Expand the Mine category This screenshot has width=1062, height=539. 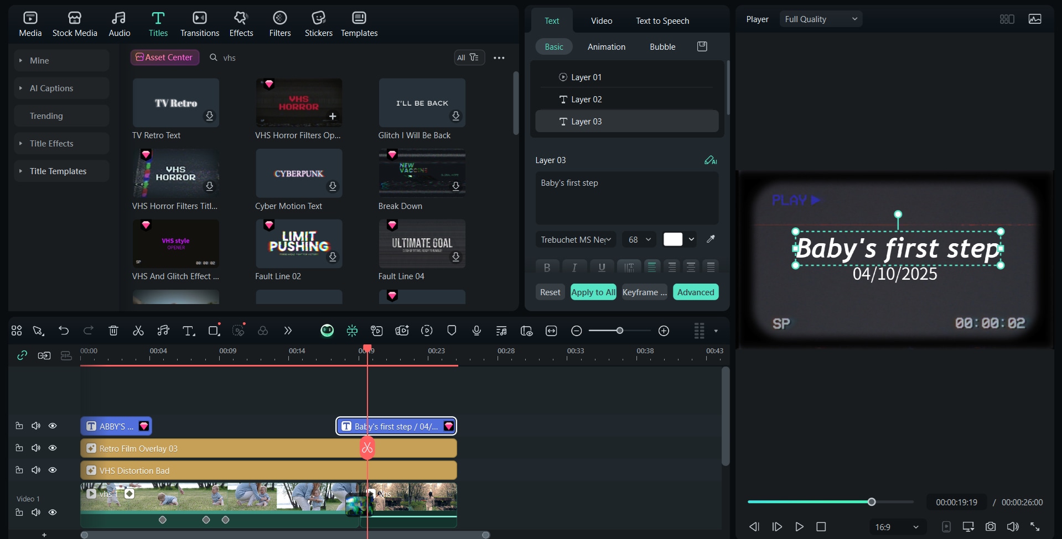61,60
